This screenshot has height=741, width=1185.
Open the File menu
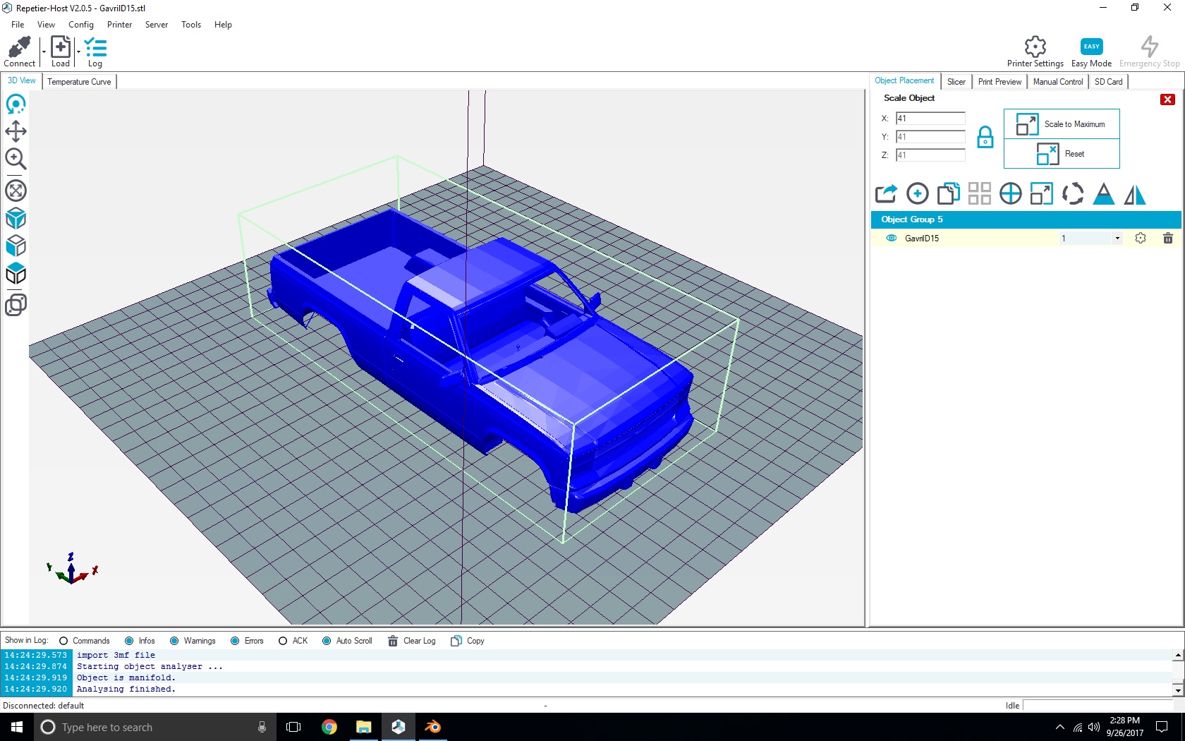click(18, 25)
